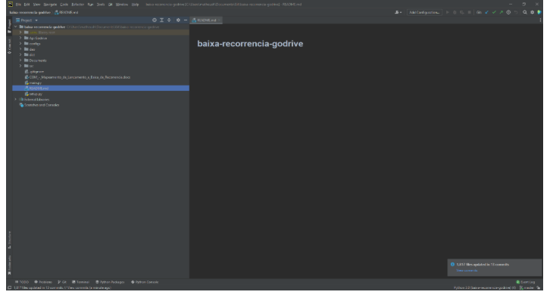Open the TODO tool window
Image resolution: width=553 pixels, height=295 pixels.
[21, 282]
